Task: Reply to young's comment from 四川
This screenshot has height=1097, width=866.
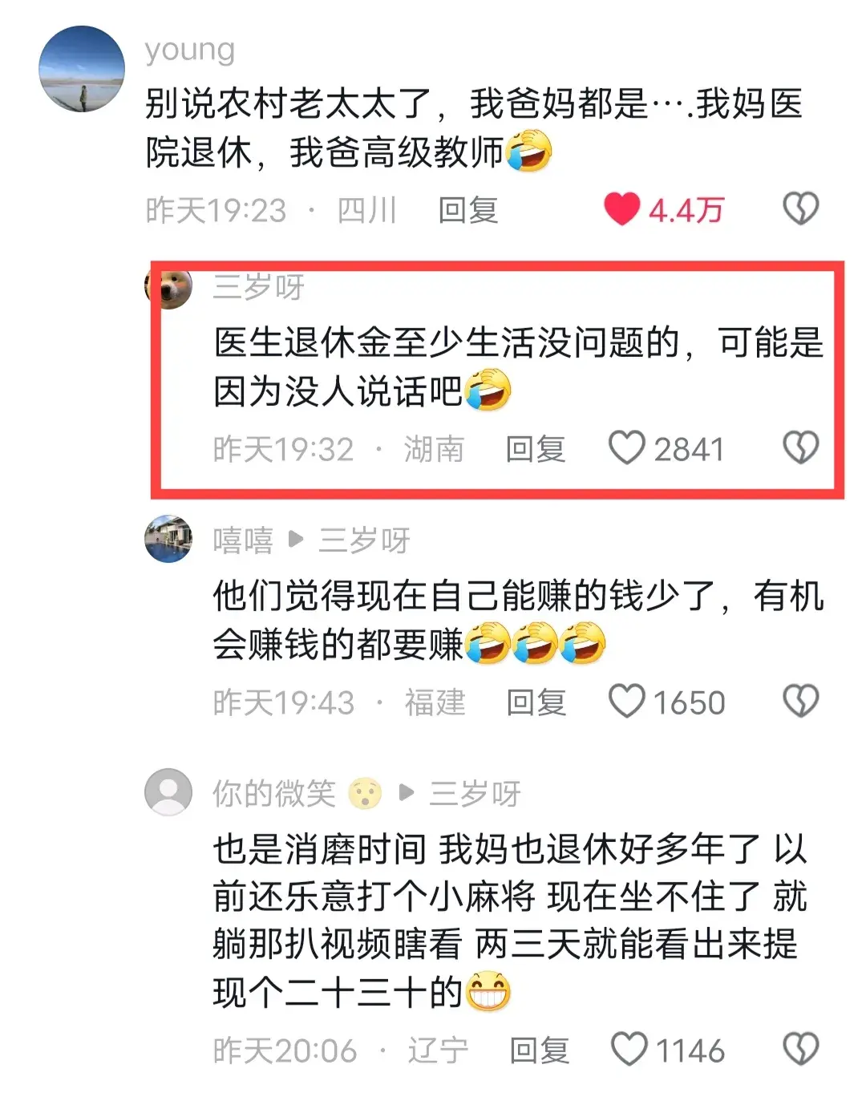Action: click(468, 210)
